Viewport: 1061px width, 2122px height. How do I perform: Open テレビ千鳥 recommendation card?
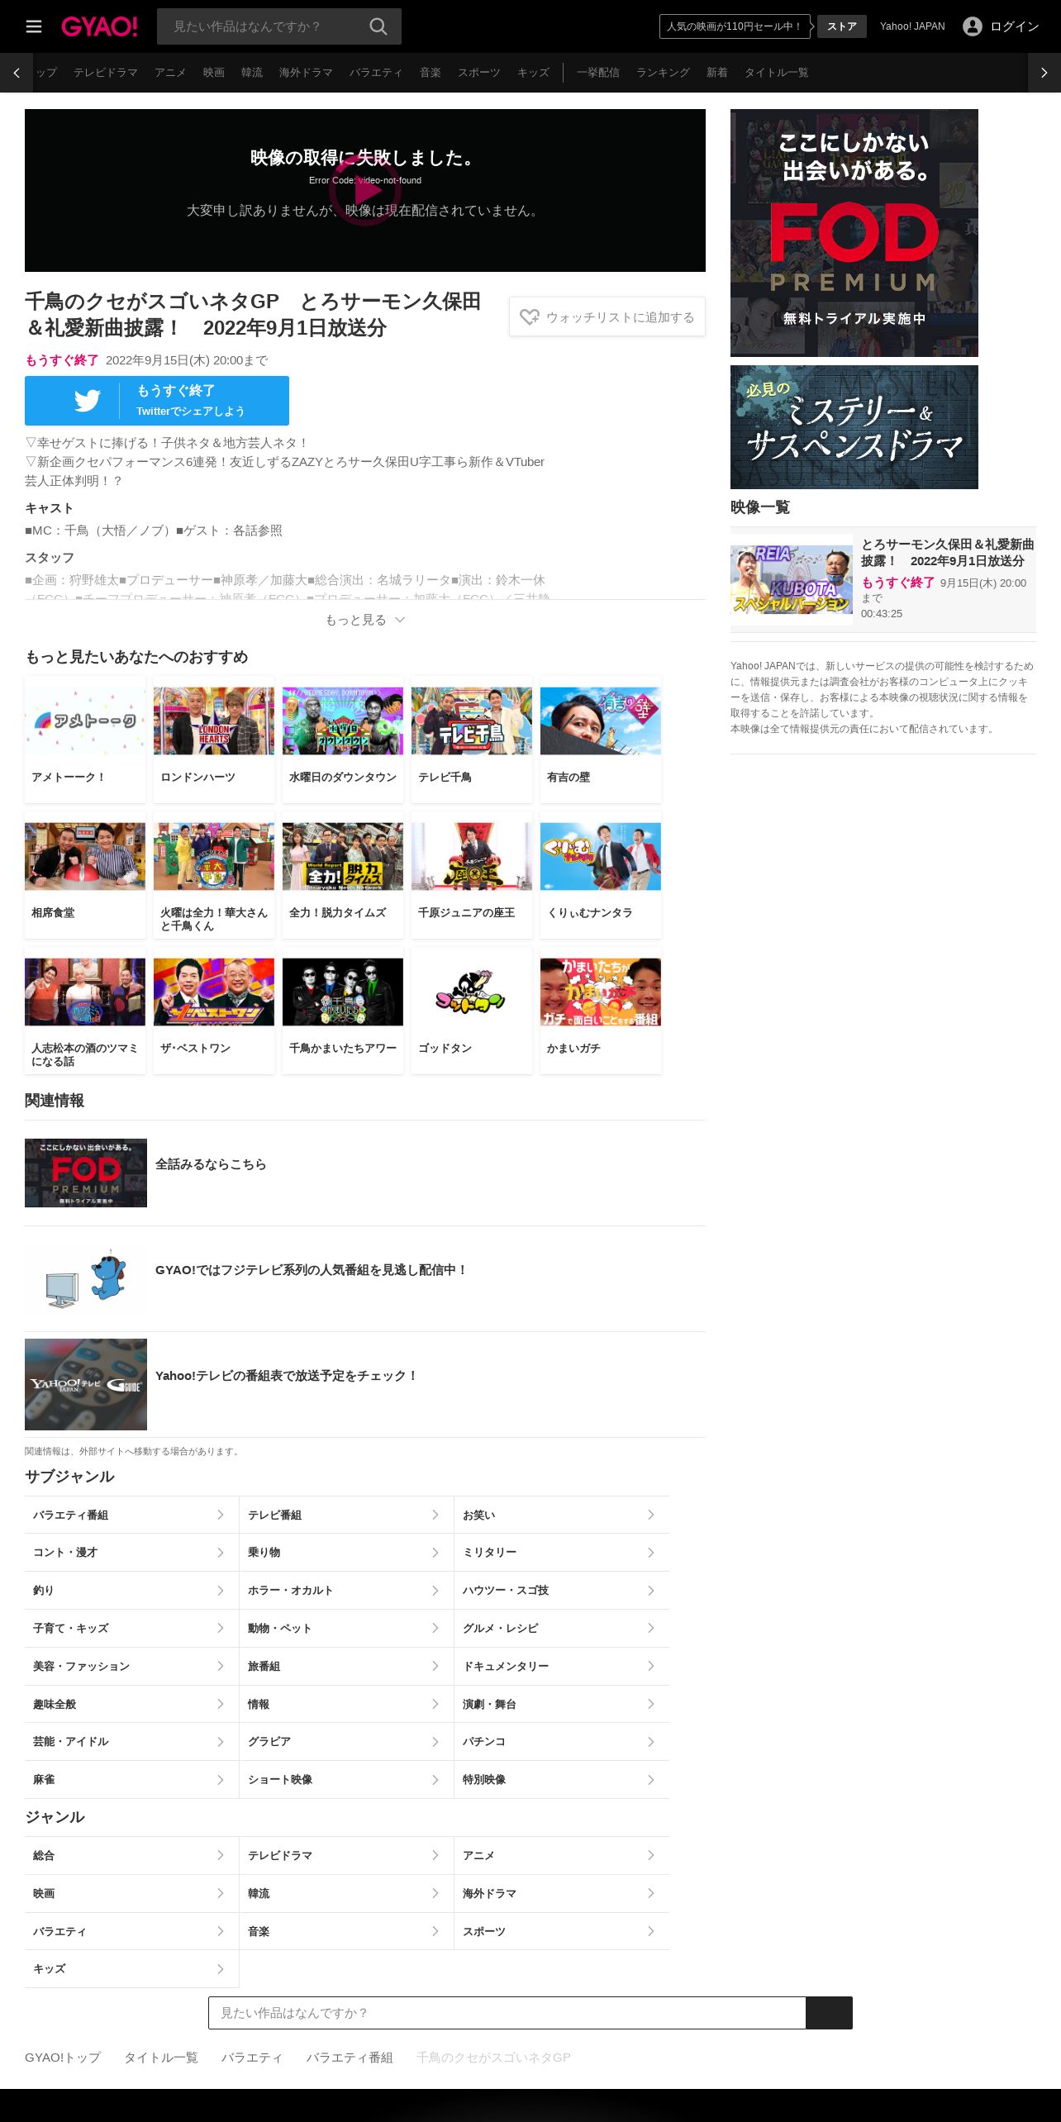(x=472, y=740)
